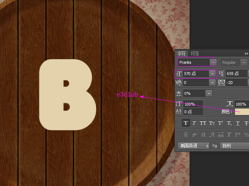Screen dimensions: 249x186
Task: Apply Subscript style icon
Action: [229, 123]
